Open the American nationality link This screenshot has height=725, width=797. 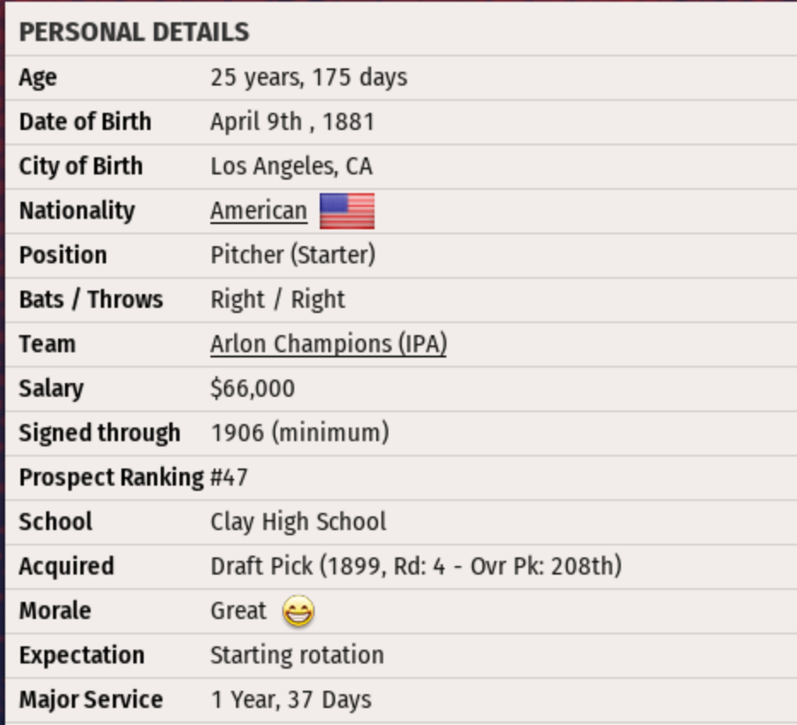258,211
